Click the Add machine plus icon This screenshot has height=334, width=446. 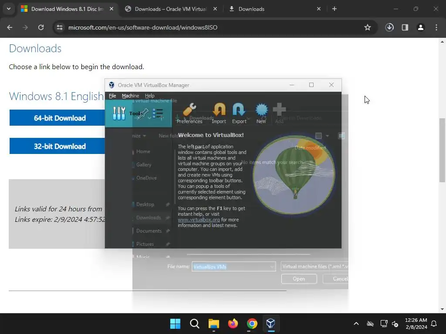[x=279, y=114]
